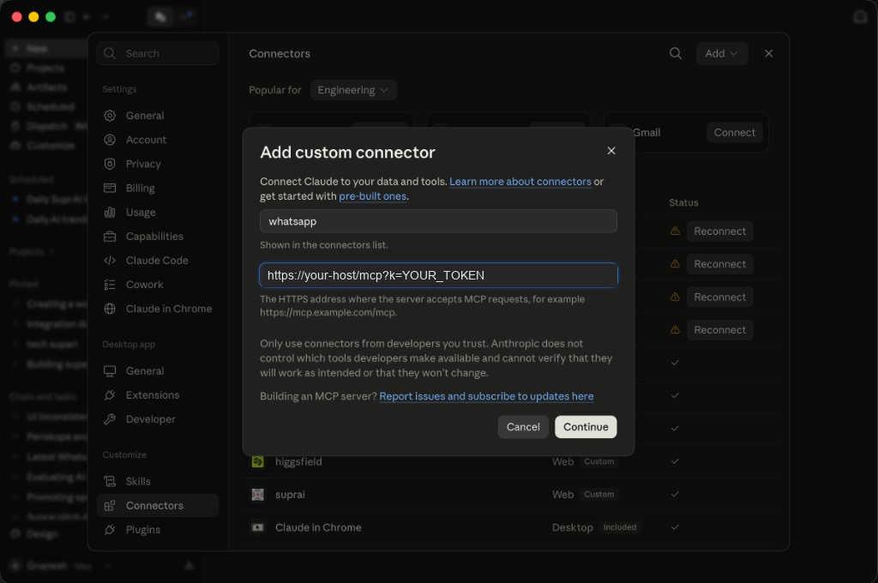Open Skills icon under Customize
Image resolution: width=878 pixels, height=583 pixels.
pos(110,481)
